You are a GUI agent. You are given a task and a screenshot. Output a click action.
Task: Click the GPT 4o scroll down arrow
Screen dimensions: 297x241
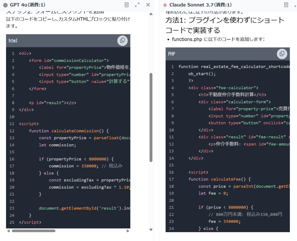click(x=151, y=230)
